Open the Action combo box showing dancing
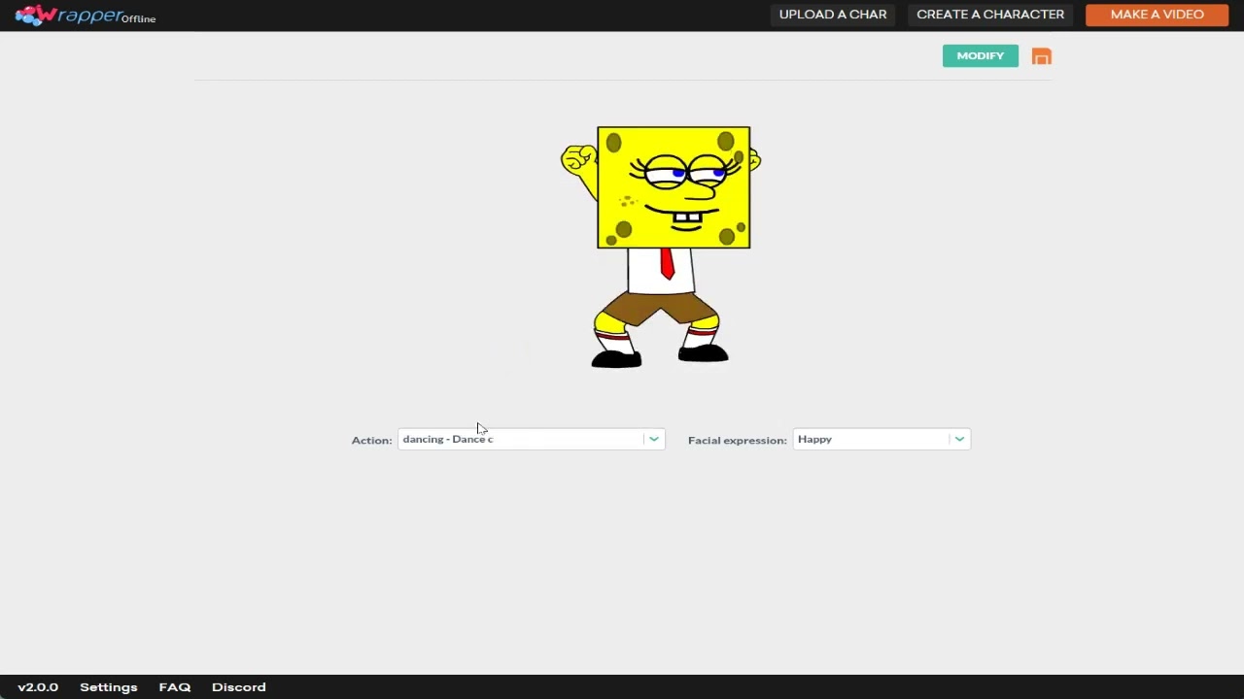 531,440
